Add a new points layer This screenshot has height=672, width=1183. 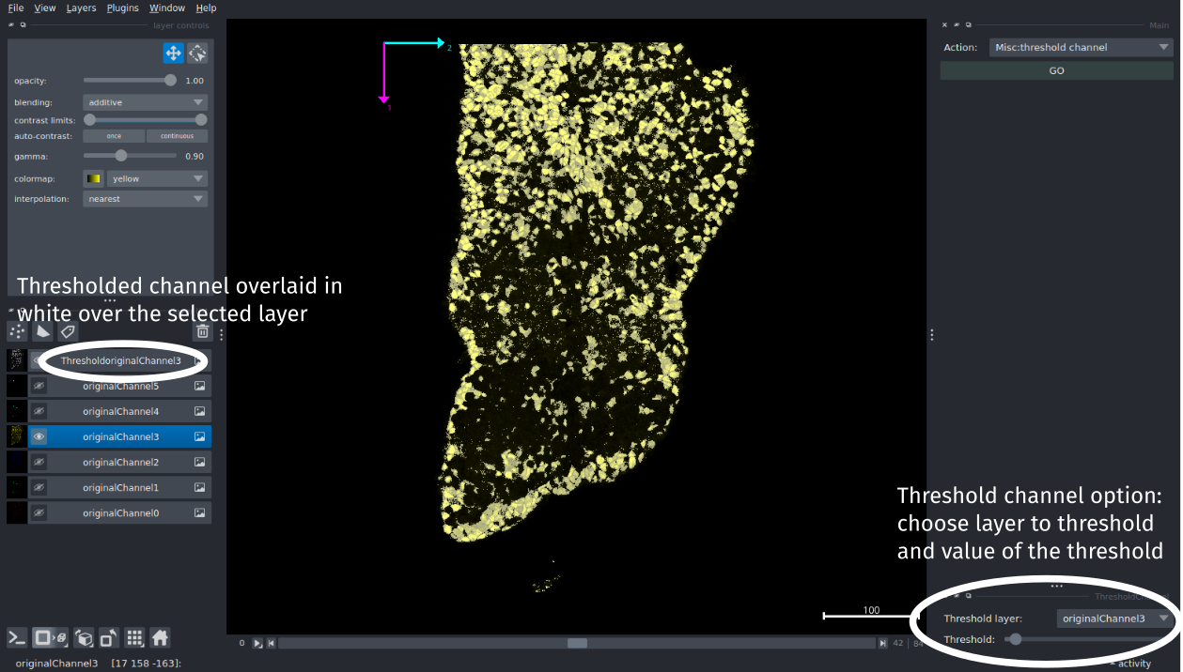coord(17,331)
